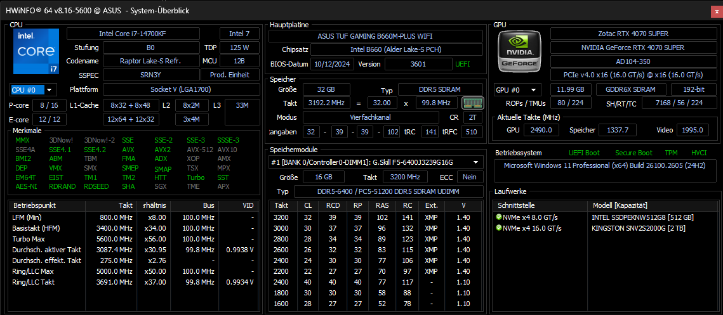Click the BIOS version 3601 value
Image resolution: width=723 pixels, height=315 pixels.
pos(418,64)
